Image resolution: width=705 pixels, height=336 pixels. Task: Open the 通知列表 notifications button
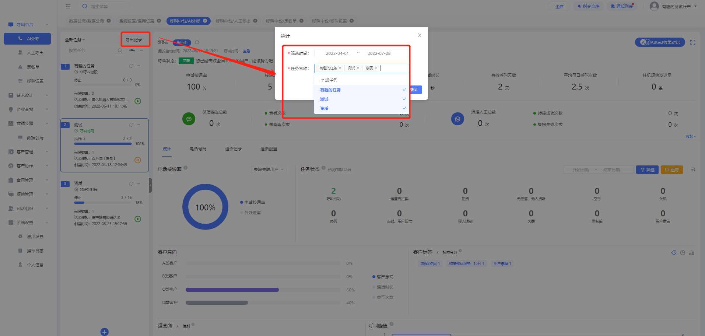(622, 6)
